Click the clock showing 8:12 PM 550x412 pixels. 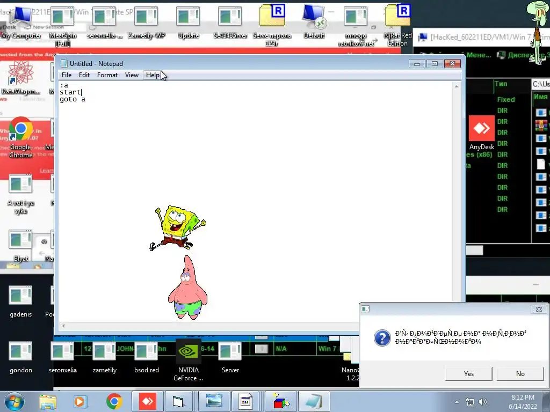pyautogui.click(x=523, y=402)
